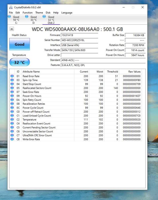Click status orb for Recalibration Retries

point(12,104)
